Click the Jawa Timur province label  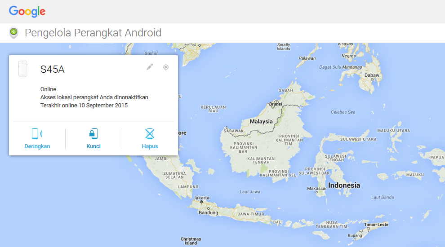coord(251,214)
